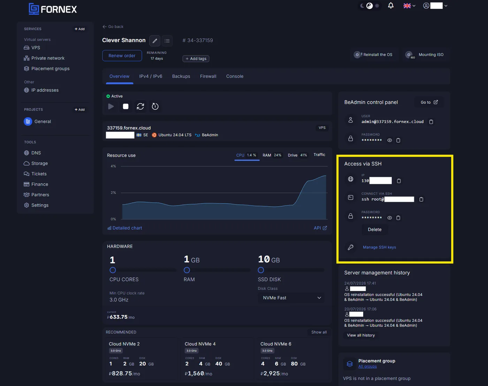Open IP addresses in sidebar

(x=41, y=90)
